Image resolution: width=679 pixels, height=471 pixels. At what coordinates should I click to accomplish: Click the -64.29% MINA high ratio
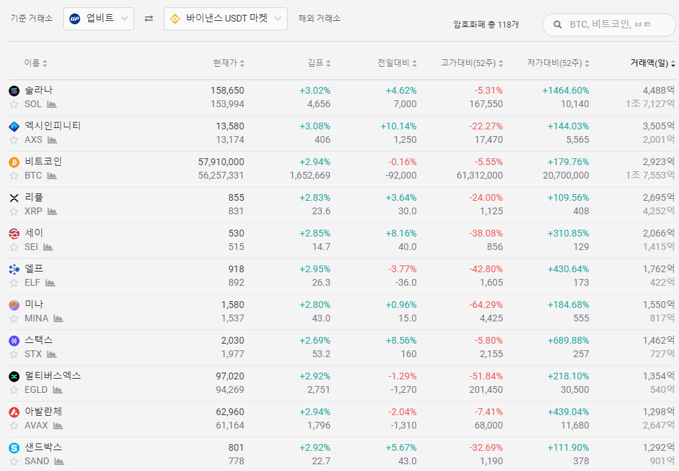[486, 305]
